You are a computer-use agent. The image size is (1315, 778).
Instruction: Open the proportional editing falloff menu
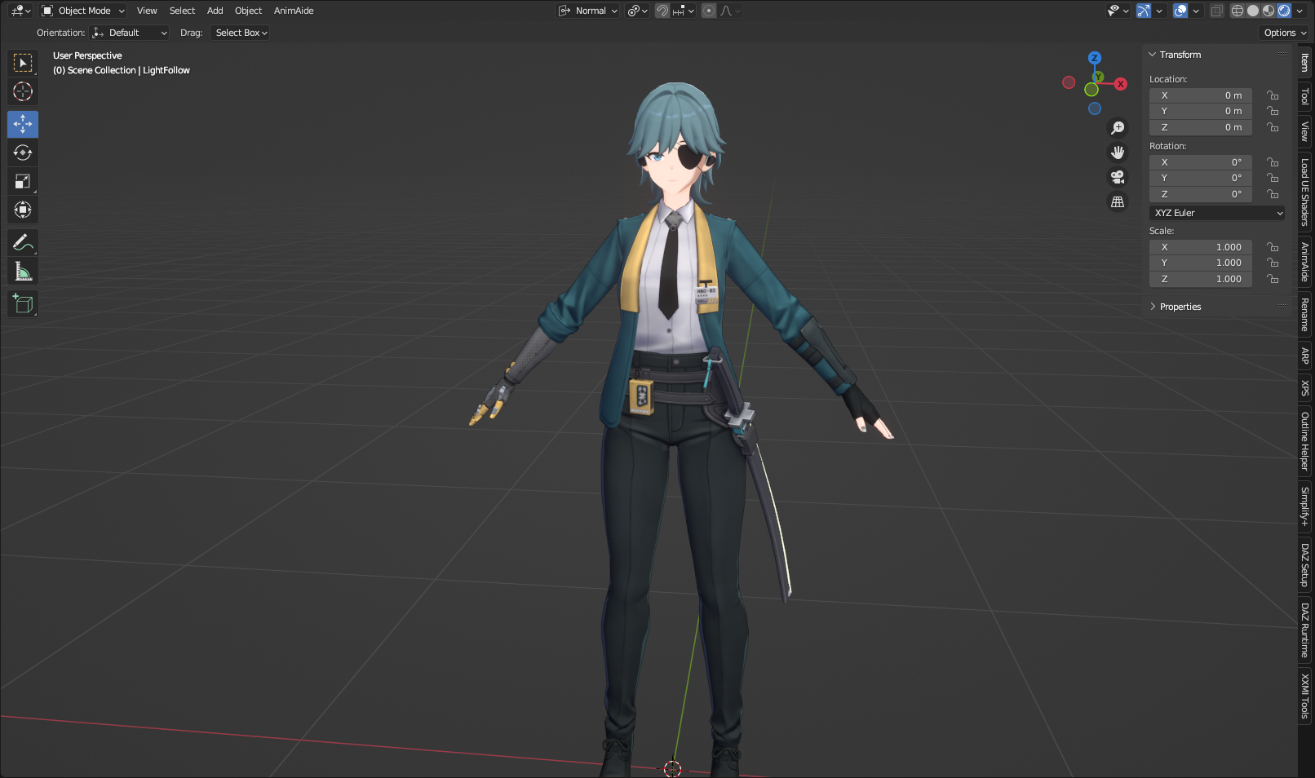(730, 11)
